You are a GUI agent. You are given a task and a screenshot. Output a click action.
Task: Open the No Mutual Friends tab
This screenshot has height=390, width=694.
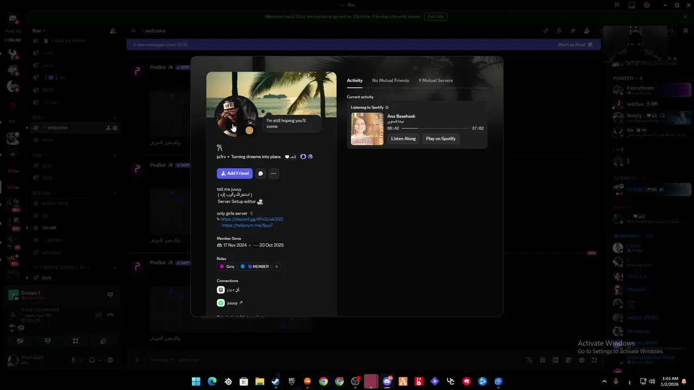tap(390, 81)
